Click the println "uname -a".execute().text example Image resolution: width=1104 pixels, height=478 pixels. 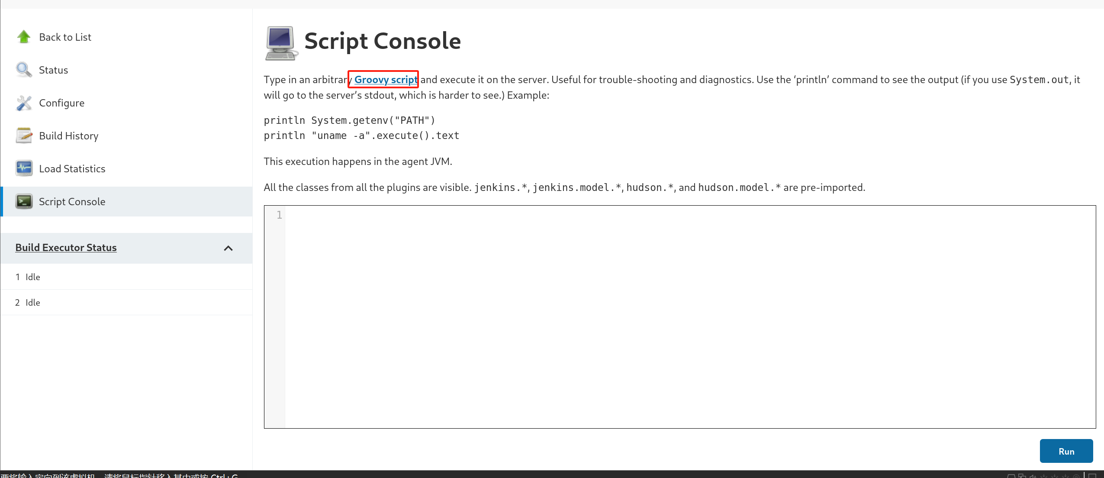362,136
